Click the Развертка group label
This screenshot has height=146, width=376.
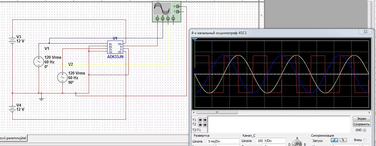(202, 135)
